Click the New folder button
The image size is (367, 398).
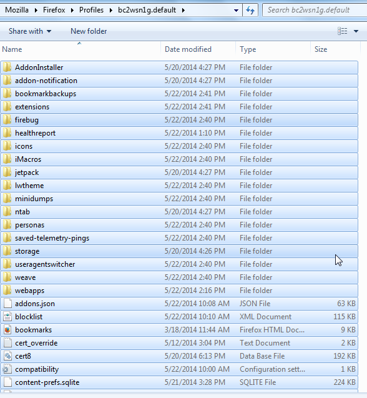[x=89, y=31]
